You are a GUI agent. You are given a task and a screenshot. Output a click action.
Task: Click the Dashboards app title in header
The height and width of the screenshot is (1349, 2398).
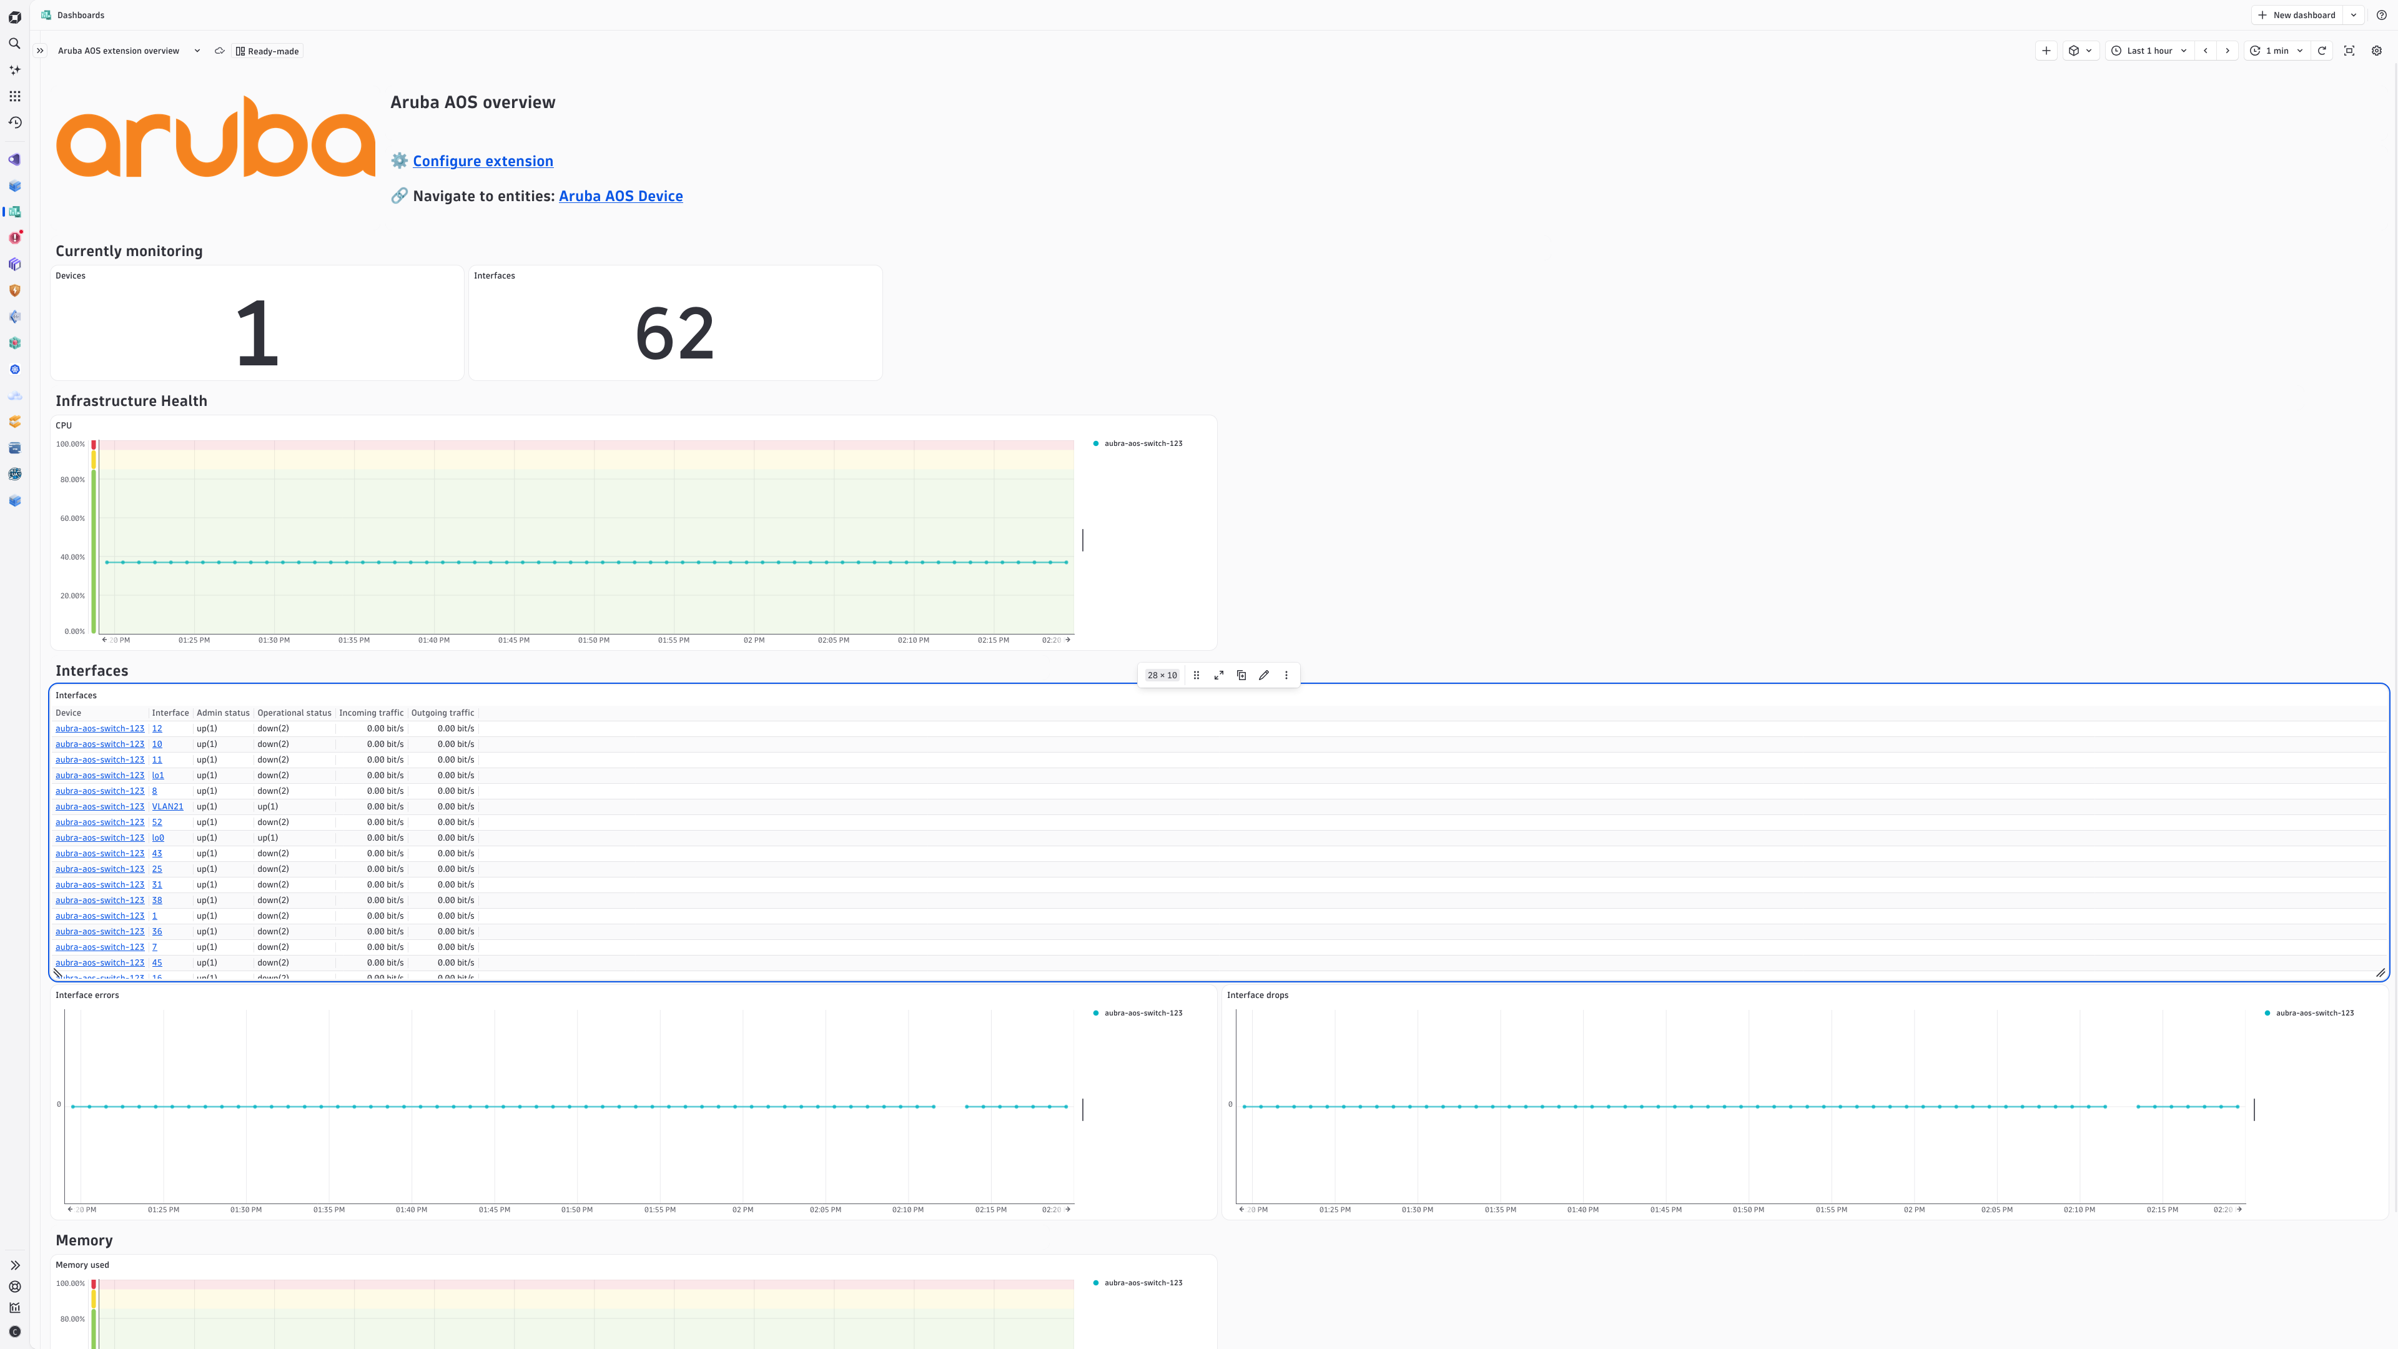pyautogui.click(x=81, y=15)
